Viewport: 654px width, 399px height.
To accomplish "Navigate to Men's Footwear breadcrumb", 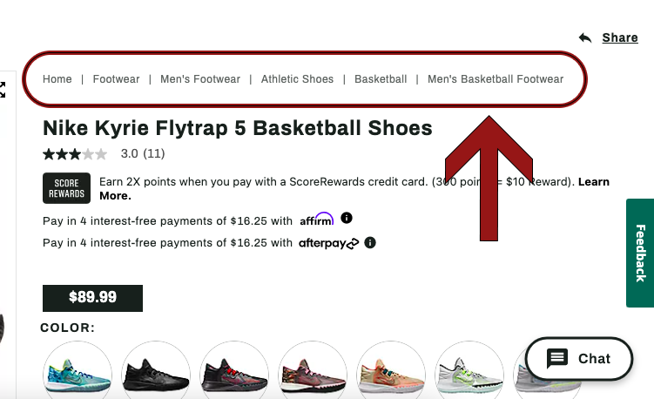I will (200, 79).
